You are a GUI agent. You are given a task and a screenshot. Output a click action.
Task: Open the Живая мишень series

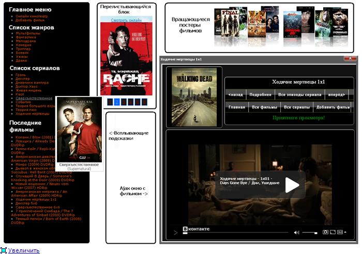pyautogui.click(x=28, y=90)
